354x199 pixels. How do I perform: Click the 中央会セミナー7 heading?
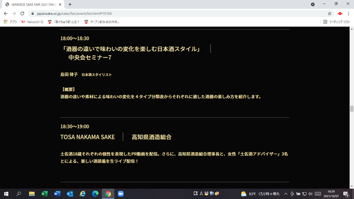pos(90,57)
